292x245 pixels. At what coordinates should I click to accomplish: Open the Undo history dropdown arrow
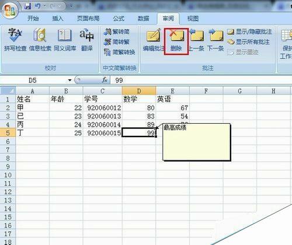point(44,6)
